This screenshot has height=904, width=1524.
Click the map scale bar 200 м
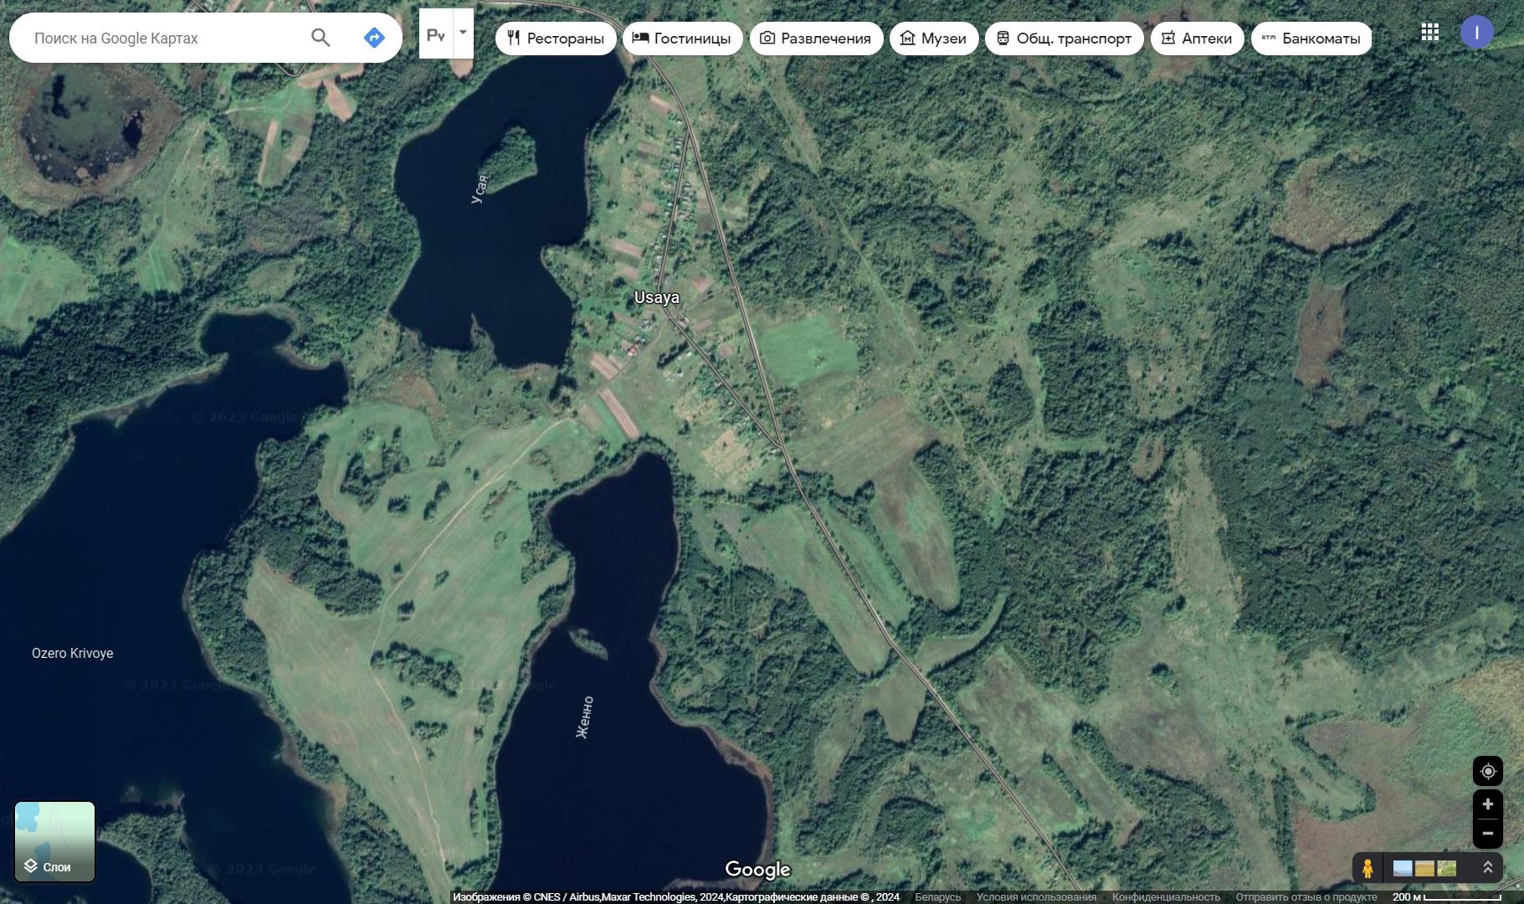point(1446,897)
